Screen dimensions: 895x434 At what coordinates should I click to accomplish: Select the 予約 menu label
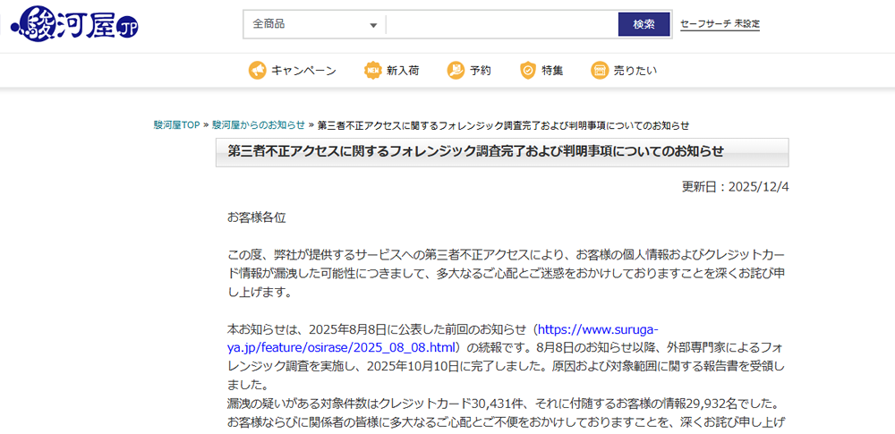point(481,71)
